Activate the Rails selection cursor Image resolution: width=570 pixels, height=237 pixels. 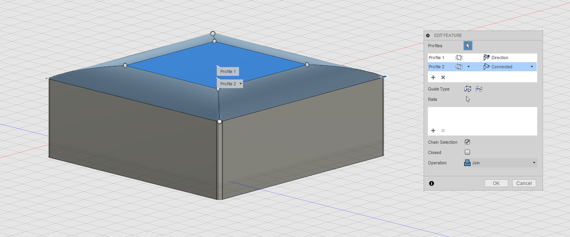point(468,99)
